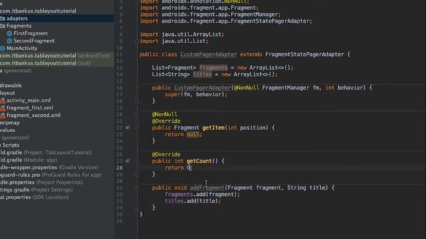The height and width of the screenshot is (239, 426).
Task: Click 'titles.add(title);' statement
Action: click(x=193, y=201)
